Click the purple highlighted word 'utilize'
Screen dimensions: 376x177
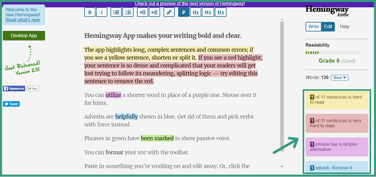tap(113, 95)
